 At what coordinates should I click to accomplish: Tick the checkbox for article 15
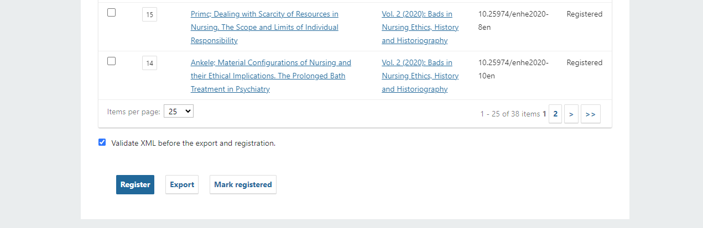point(112,13)
